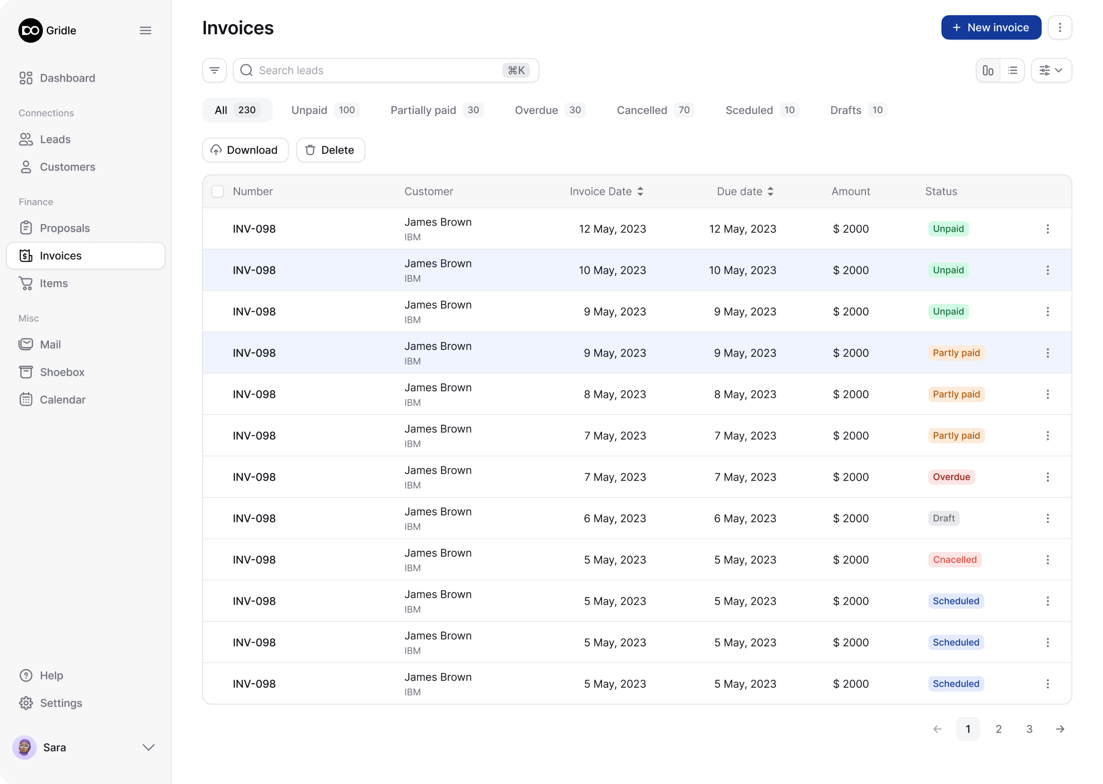The height and width of the screenshot is (784, 1103).
Task: Switch to board column view icon
Action: [987, 71]
